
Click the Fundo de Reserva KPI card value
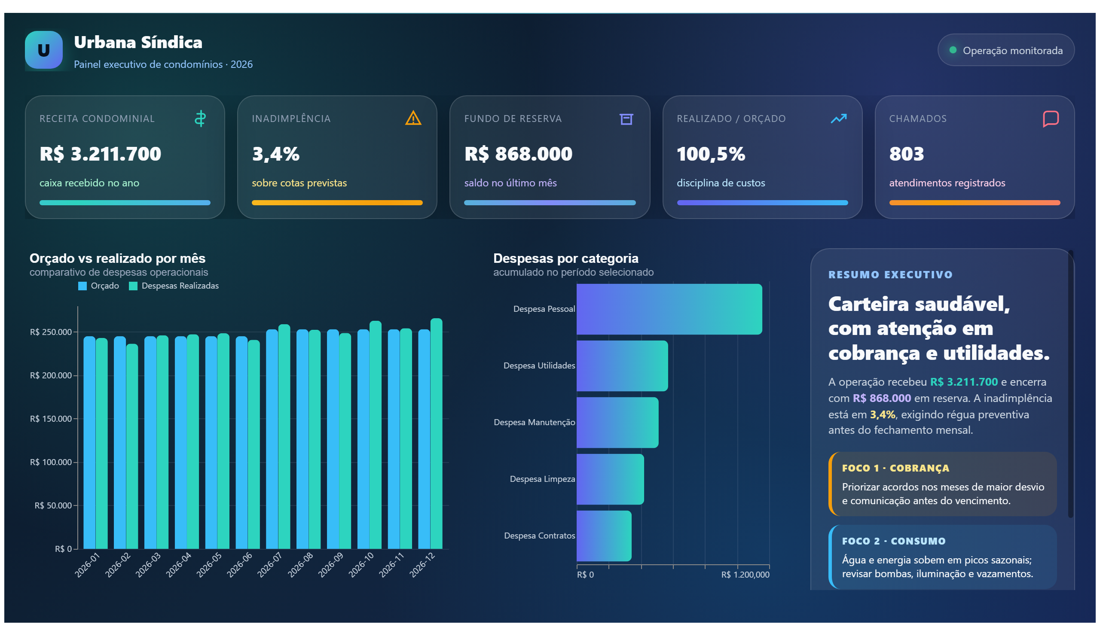[518, 154]
